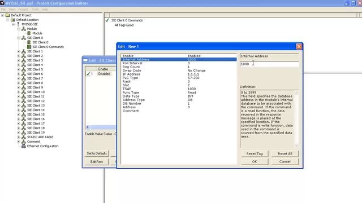Select the Swap Code parameter row
Image resolution: width=362 pixels, height=203 pixels.
click(x=179, y=70)
